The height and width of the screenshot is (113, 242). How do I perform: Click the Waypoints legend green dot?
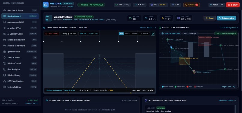(176, 87)
